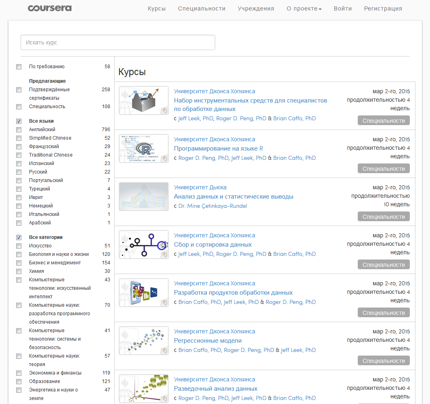Open Набор инструментальных средств course link
430x404 pixels.
pyautogui.click(x=250, y=105)
